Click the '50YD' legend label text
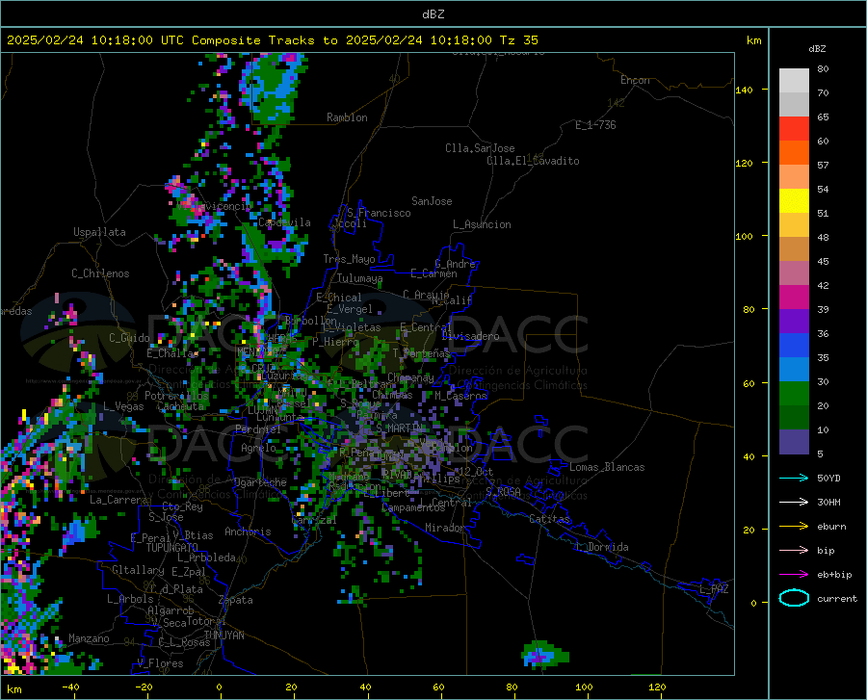 click(x=828, y=478)
